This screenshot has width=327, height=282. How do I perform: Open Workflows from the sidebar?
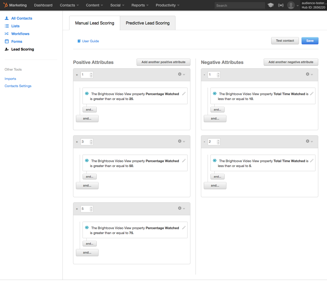click(x=20, y=34)
